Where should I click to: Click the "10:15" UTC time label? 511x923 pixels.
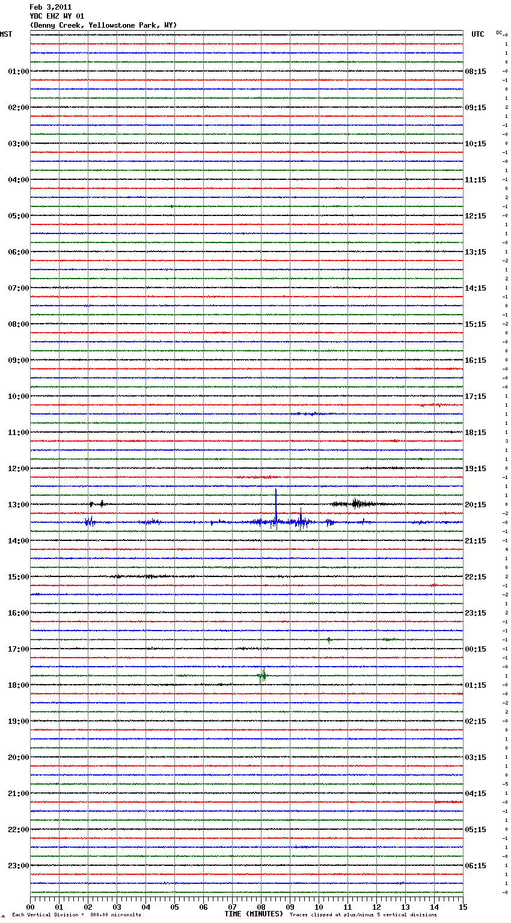(x=476, y=144)
